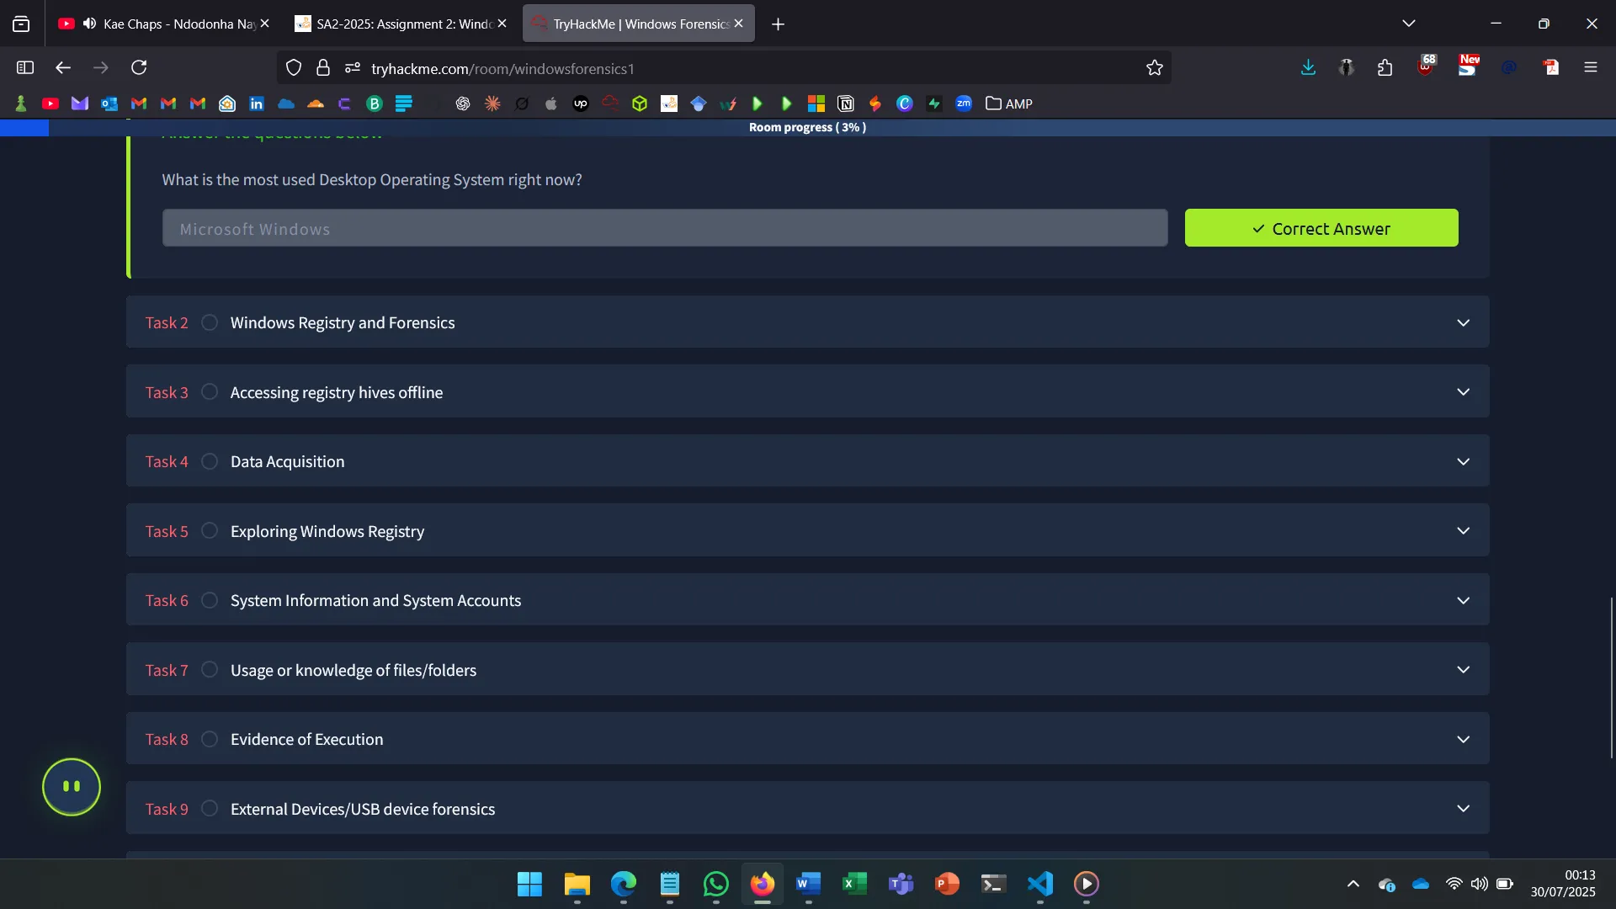
Task: Click the Correct Answer button
Action: (1321, 228)
